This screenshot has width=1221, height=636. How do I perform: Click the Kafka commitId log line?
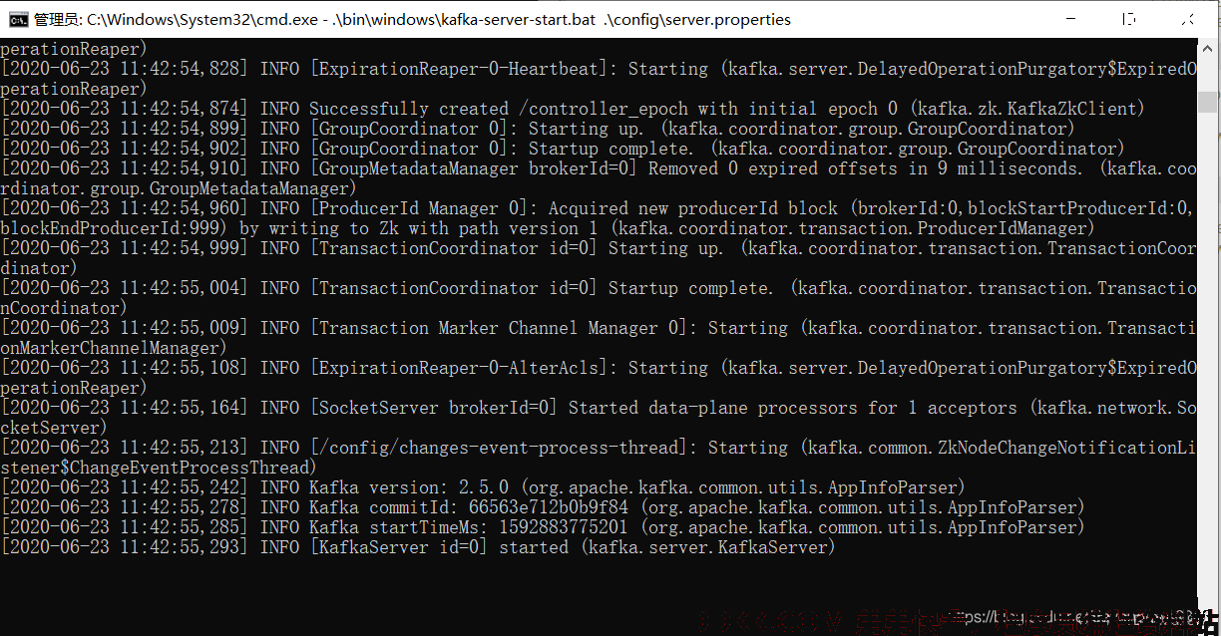pos(543,507)
